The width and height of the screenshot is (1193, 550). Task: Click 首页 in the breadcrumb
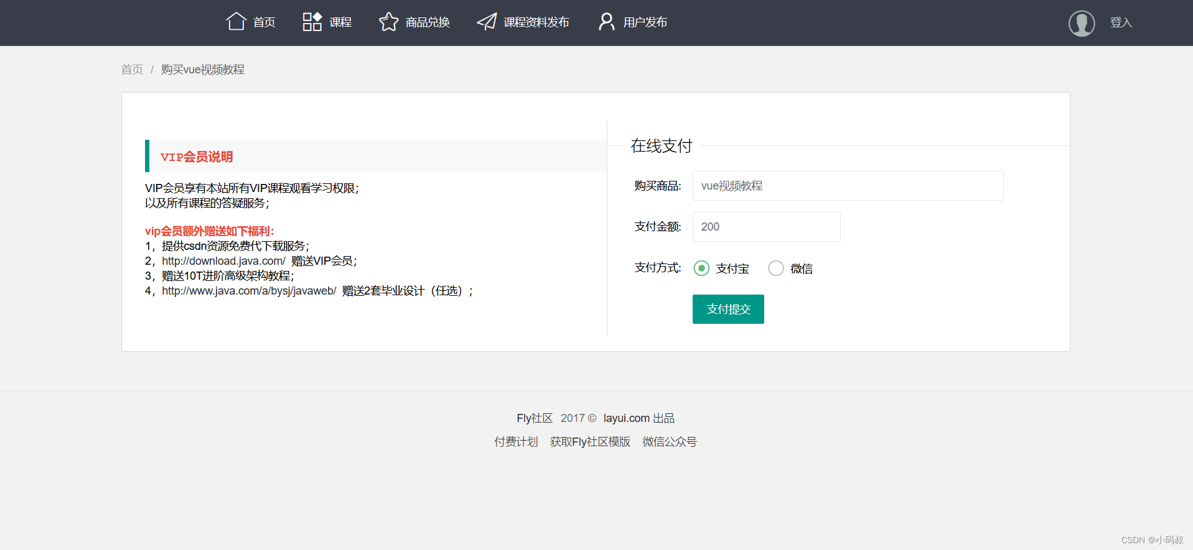pyautogui.click(x=132, y=70)
